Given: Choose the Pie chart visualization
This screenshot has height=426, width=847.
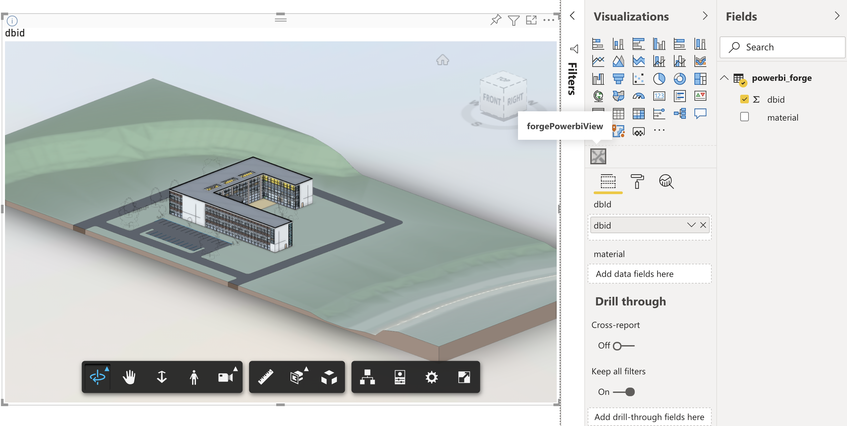Looking at the screenshot, I should 659,79.
